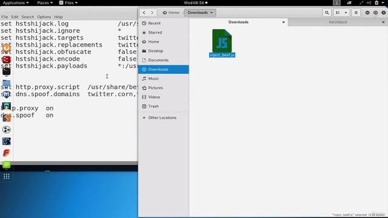
Task: Open the terminal icon in the dock
Action: (7, 71)
